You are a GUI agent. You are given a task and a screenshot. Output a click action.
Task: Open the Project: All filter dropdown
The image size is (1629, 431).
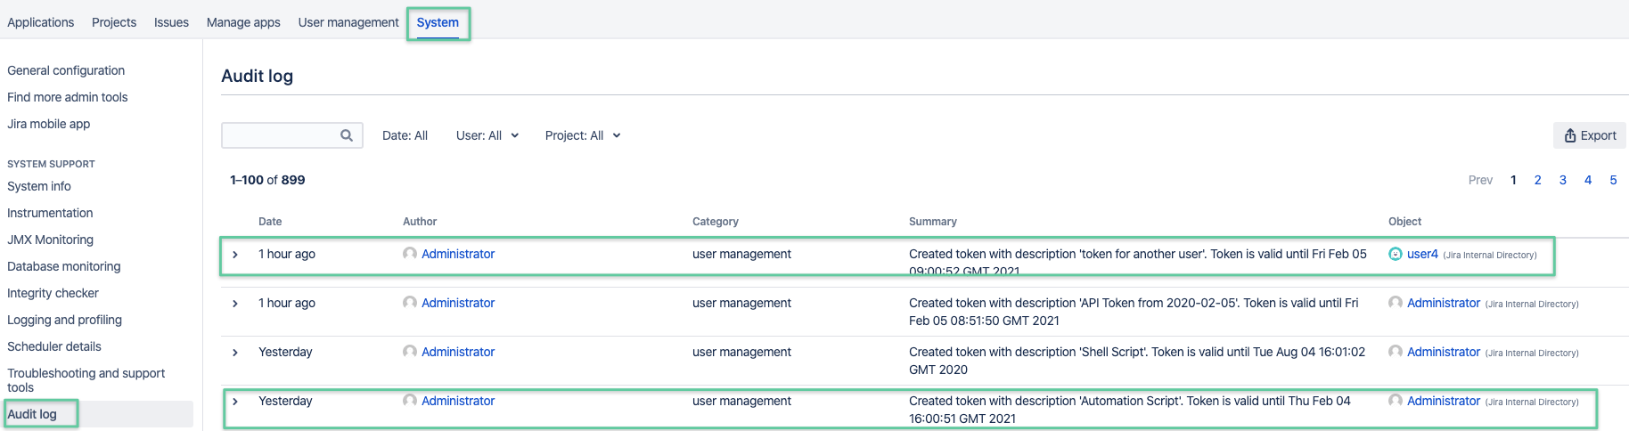pos(583,135)
